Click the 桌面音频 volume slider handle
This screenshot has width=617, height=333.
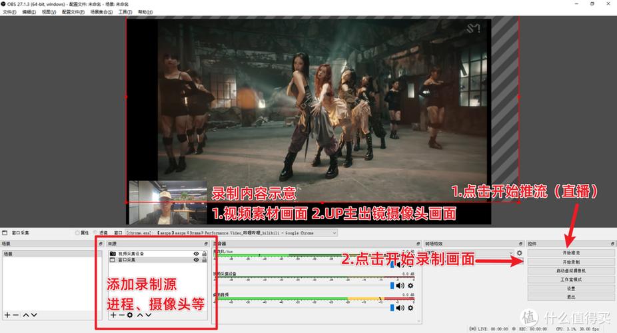click(x=392, y=308)
